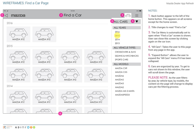The image size is (196, 129).
Task: Toggle the car menu icon
Action: tap(128, 16)
